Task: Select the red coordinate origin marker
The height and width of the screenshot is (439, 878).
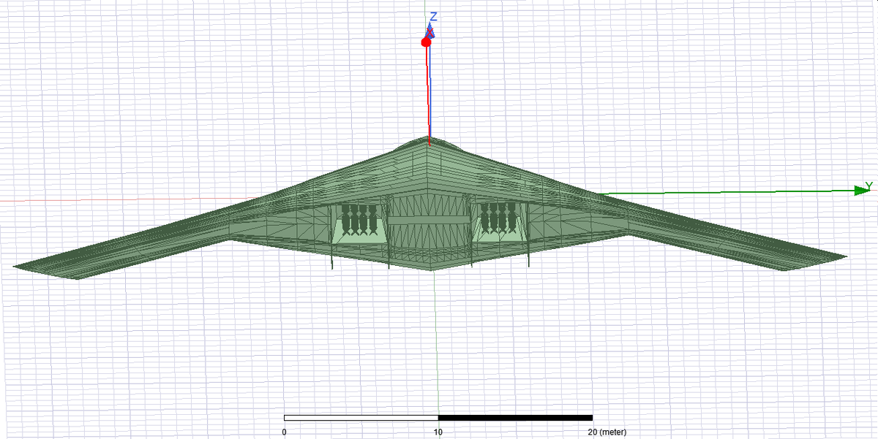Action: tap(426, 42)
